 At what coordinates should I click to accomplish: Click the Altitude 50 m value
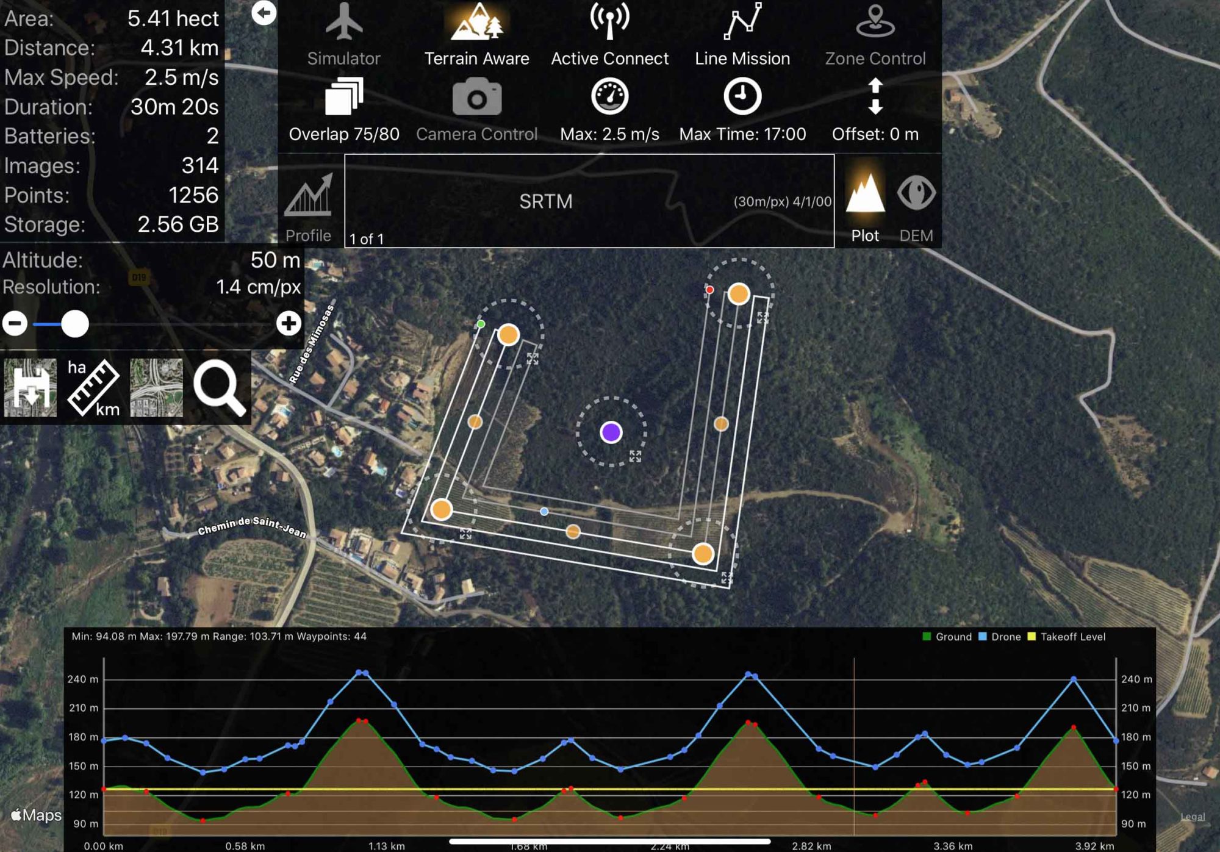click(275, 260)
